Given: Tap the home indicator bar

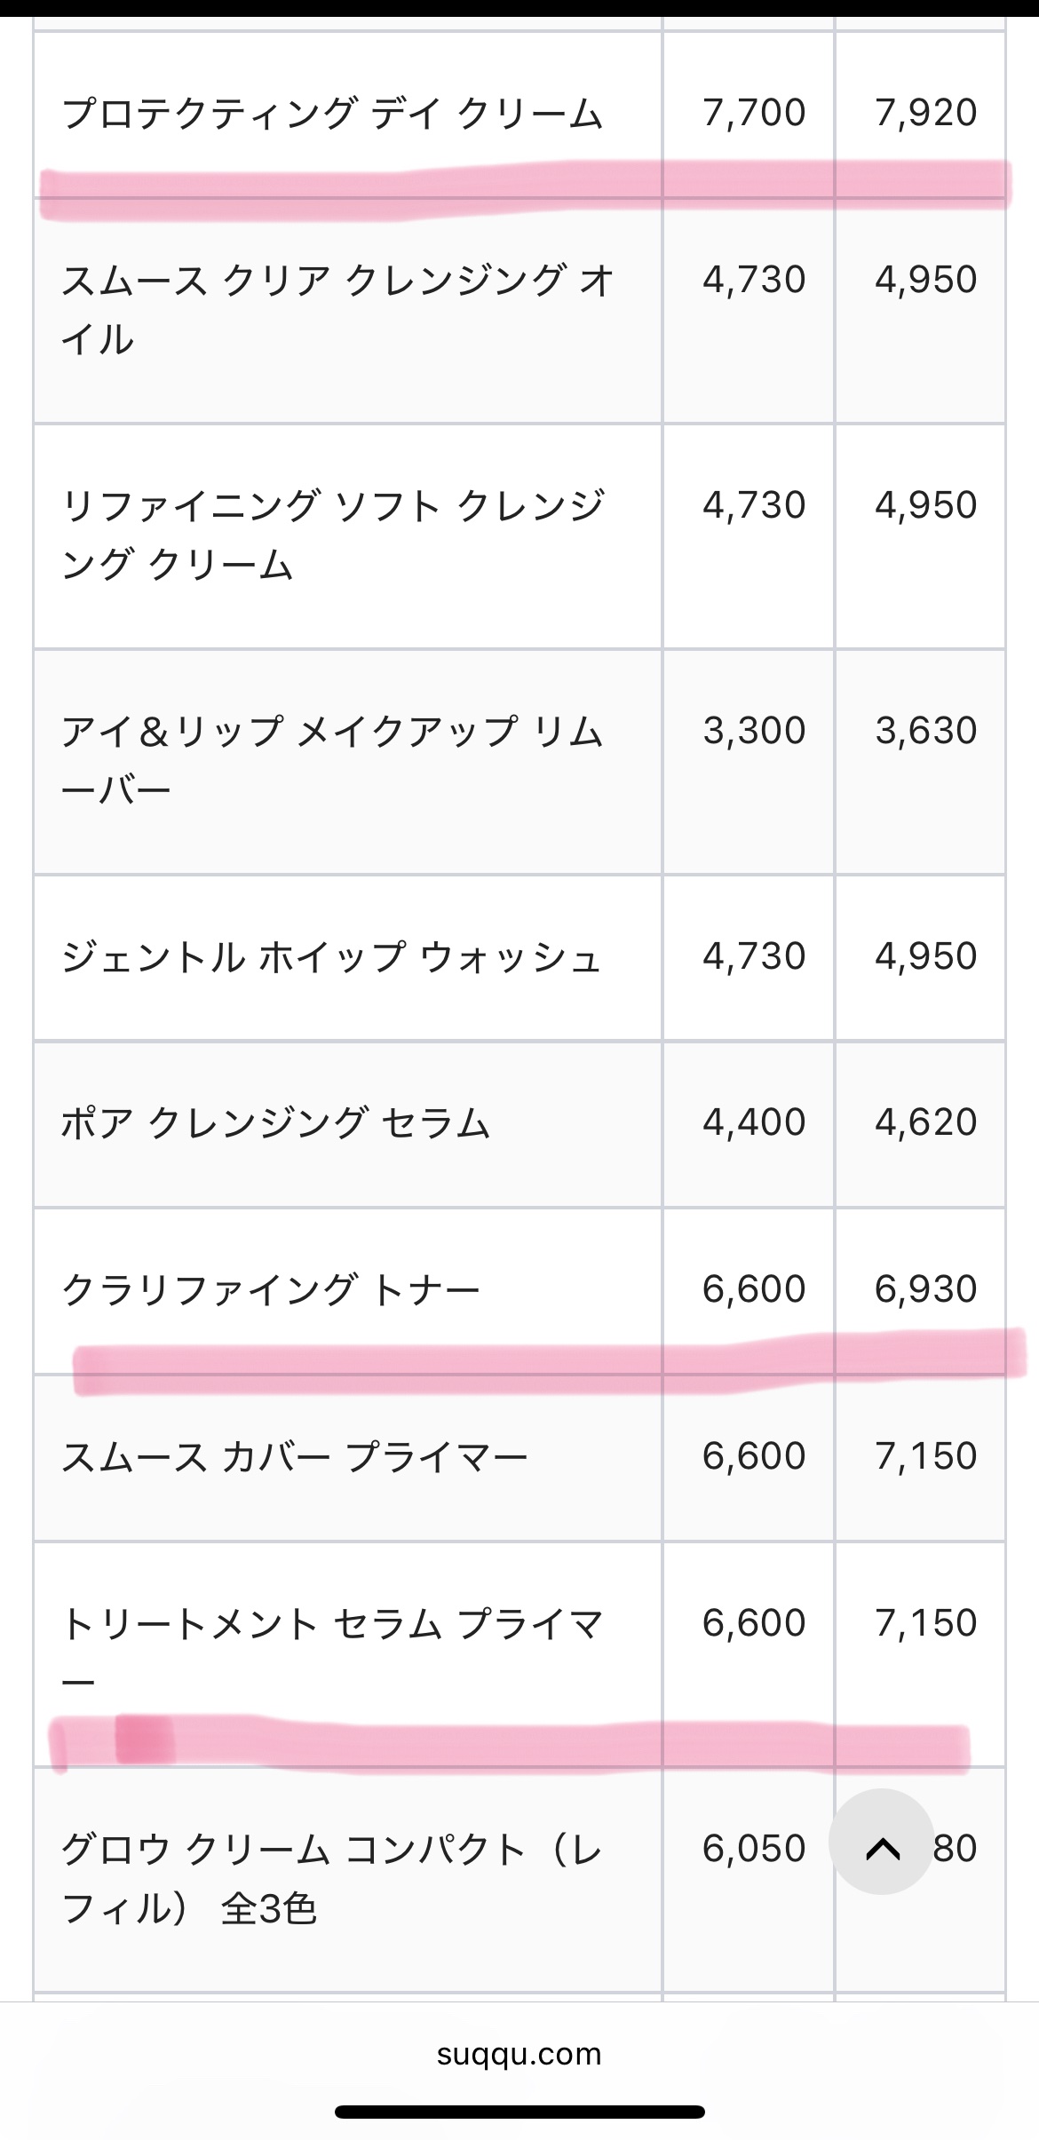Looking at the screenshot, I should tap(519, 2110).
